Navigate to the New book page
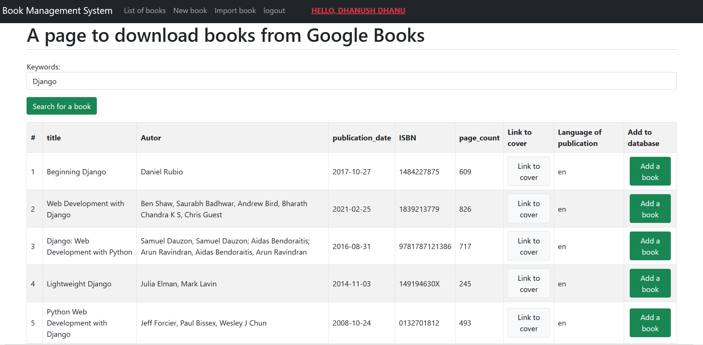Image resolution: width=703 pixels, height=345 pixels. click(x=190, y=10)
